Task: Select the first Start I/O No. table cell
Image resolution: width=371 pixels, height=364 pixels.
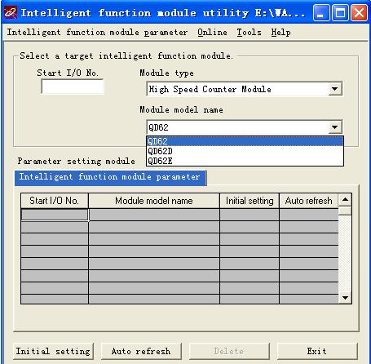Action: pos(55,215)
